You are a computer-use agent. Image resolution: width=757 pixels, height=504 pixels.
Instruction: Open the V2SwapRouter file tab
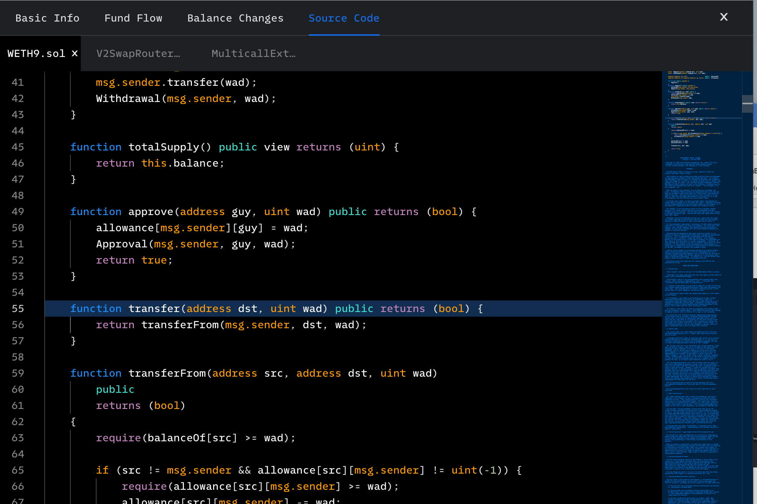138,53
